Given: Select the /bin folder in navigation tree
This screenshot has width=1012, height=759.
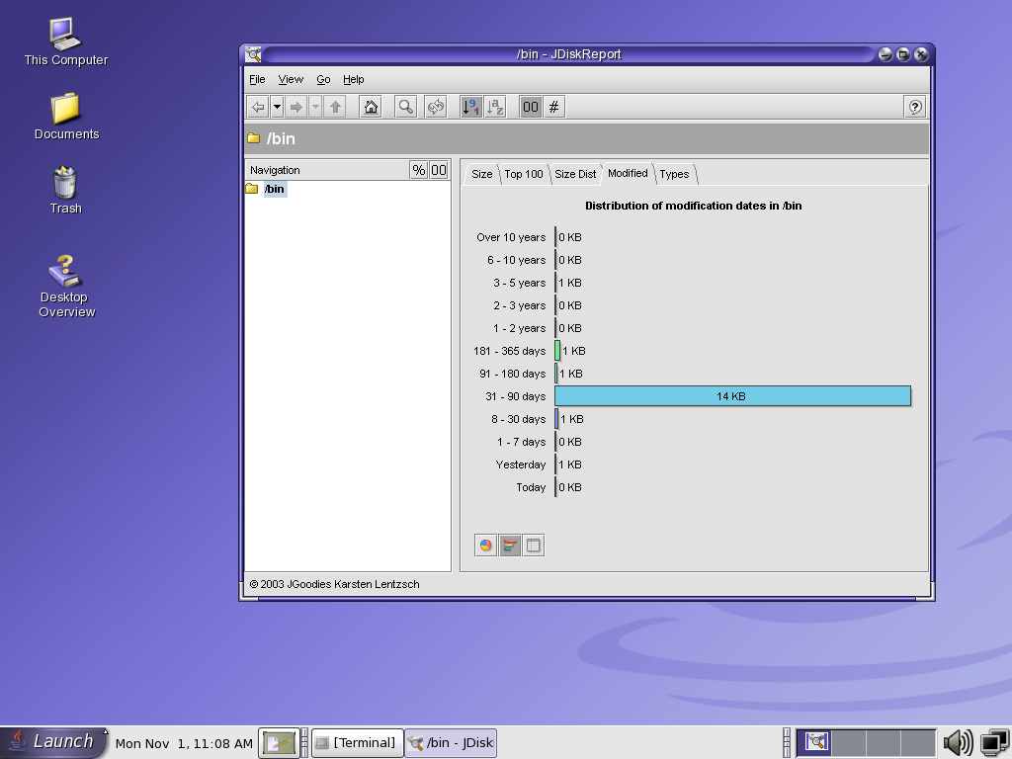Looking at the screenshot, I should coord(275,189).
